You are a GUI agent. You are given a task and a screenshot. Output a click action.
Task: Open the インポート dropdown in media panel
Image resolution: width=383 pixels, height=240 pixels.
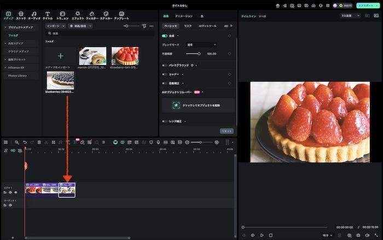56,26
